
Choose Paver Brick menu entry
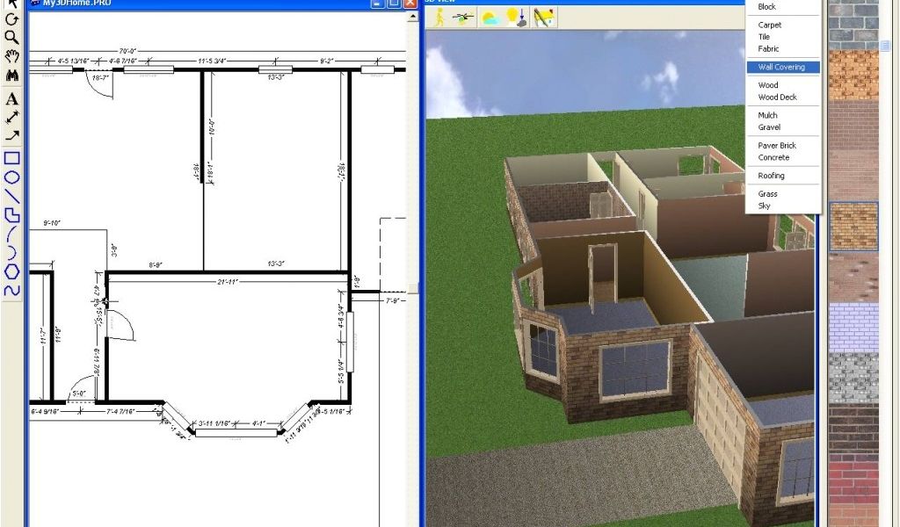777,146
